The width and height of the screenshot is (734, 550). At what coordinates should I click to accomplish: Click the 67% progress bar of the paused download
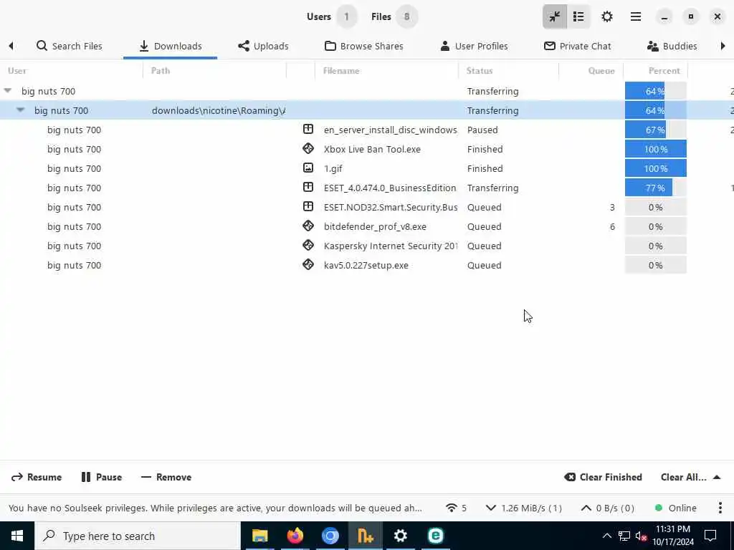[x=655, y=130]
